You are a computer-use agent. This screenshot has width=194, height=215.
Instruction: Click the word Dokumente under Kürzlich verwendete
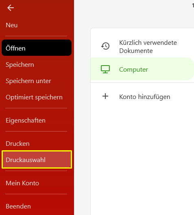136,51
